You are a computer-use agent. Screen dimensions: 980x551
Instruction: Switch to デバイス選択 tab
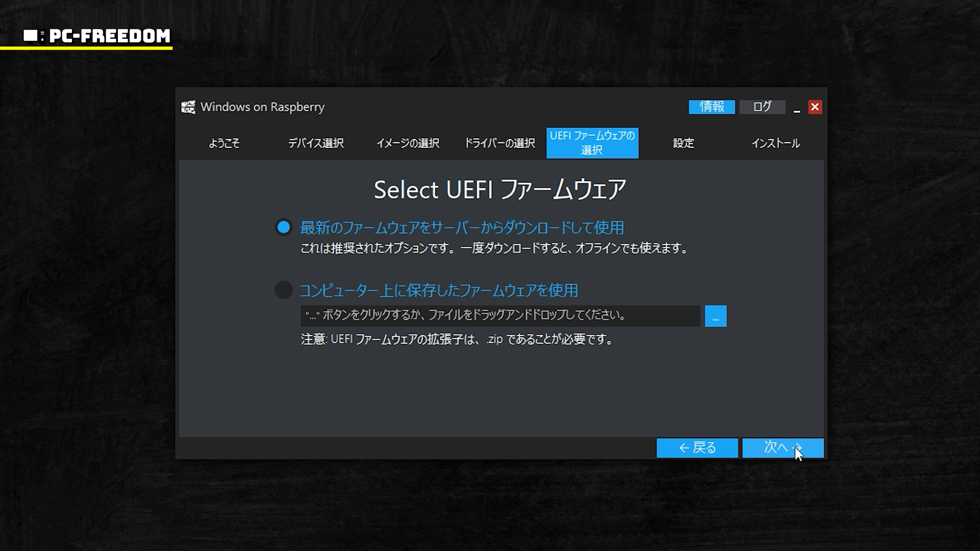point(316,143)
